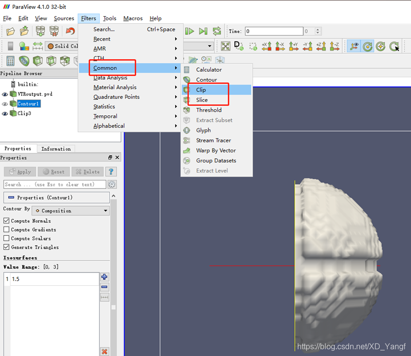Expand the Data Analysis submenu
411x356 pixels.
tap(129, 78)
